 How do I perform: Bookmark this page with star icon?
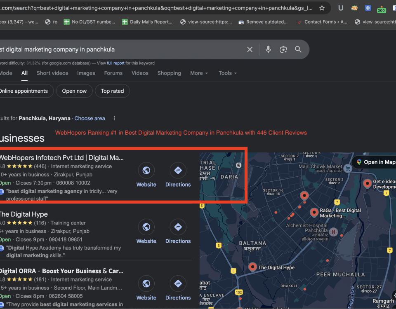point(322,8)
